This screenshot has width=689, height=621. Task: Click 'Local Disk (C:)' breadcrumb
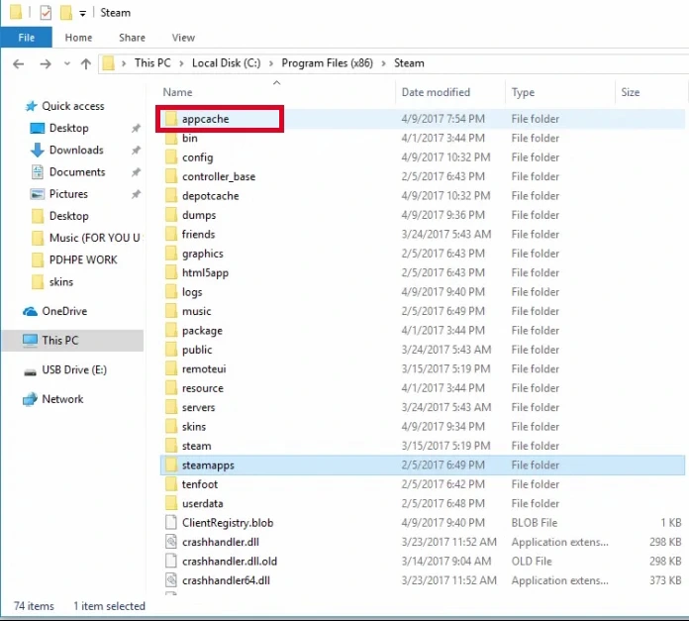[227, 63]
